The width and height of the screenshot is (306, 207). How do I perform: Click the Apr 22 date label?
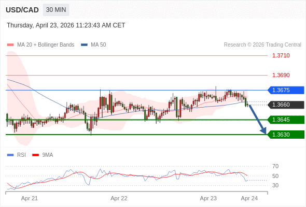(119, 198)
